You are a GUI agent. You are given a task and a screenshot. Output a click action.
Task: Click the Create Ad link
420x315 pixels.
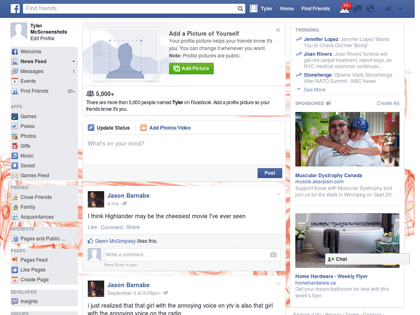point(388,103)
